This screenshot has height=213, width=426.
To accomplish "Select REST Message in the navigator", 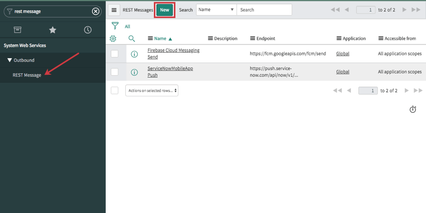I will [27, 75].
